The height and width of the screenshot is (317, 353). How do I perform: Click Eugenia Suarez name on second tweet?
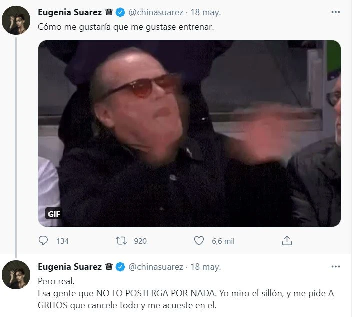(x=70, y=267)
